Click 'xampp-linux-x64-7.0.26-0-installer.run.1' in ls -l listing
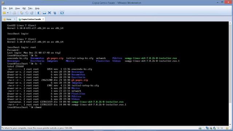This screenshot has width=233, height=131. (x=99, y=104)
